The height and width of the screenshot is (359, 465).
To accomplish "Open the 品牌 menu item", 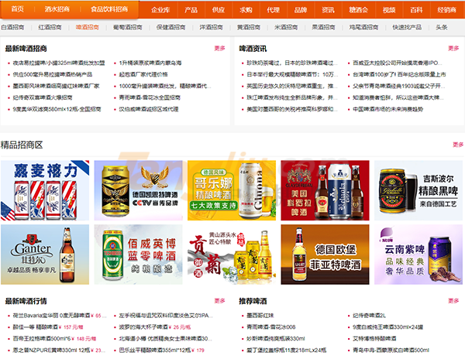I will coord(301,10).
